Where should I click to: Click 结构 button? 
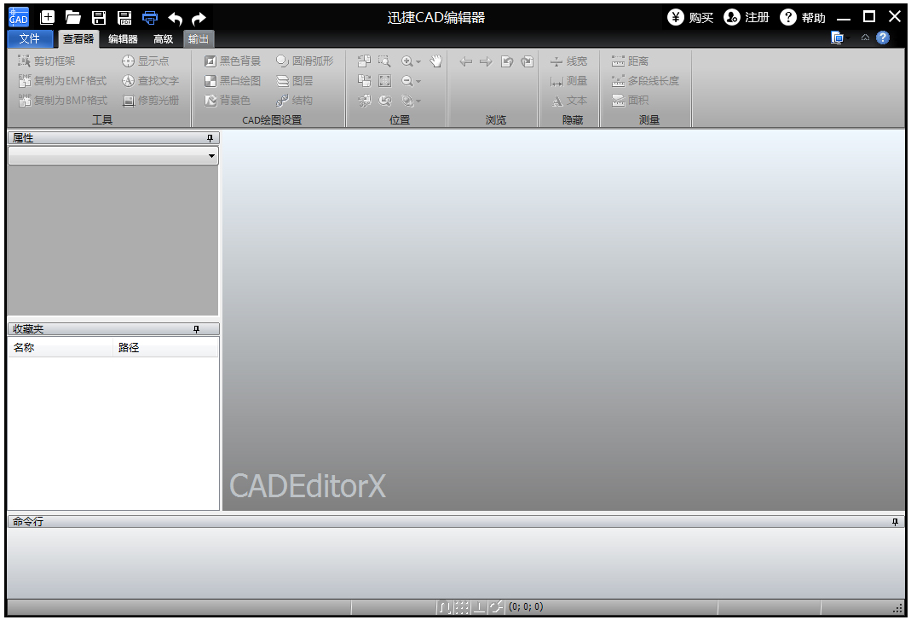(295, 101)
